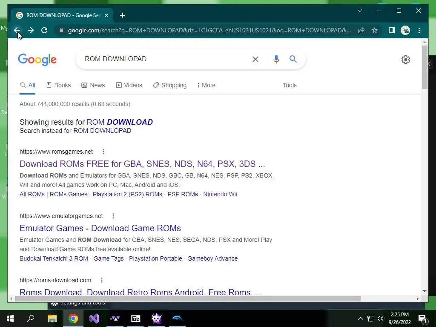Viewport: 436px width, 327px height.
Task: Click the Google logo
Action: (x=37, y=60)
